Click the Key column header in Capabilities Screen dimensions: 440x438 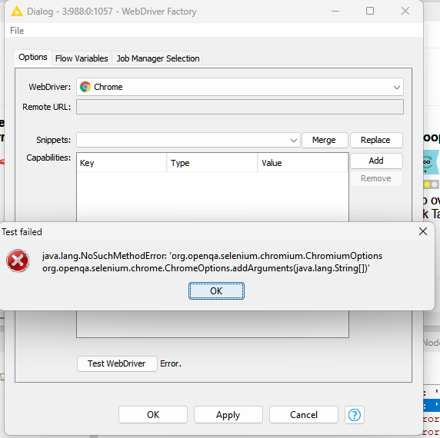[122, 163]
